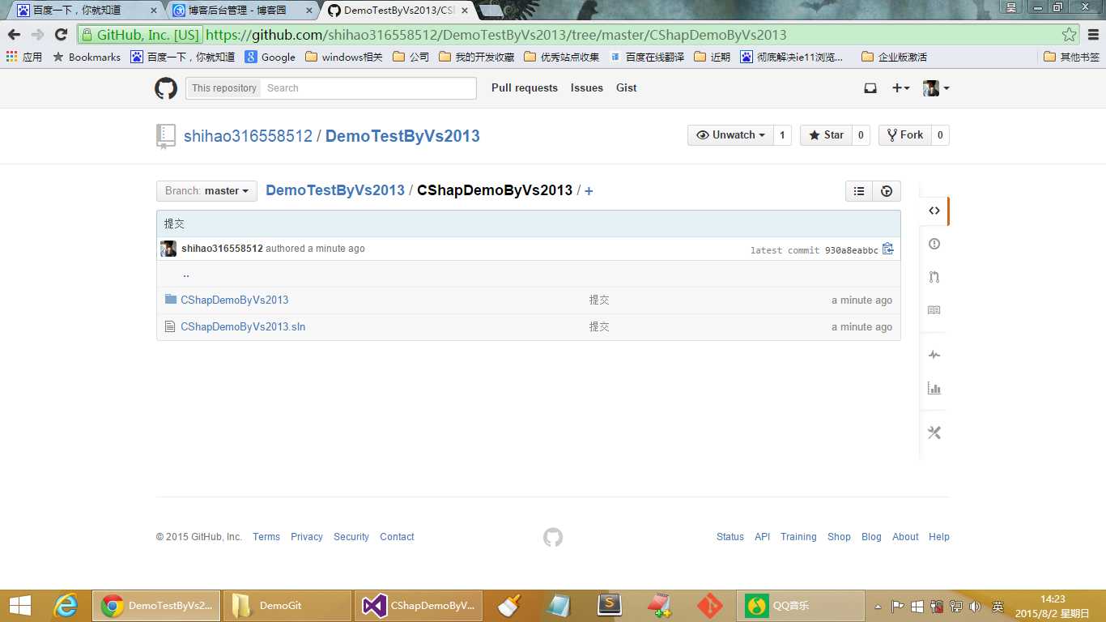This screenshot has height=622, width=1106.
Task: Click commit author name shihao316558512
Action: click(222, 249)
